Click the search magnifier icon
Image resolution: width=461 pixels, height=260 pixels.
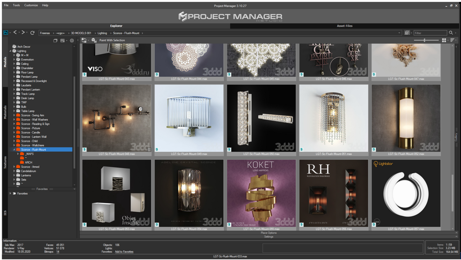tap(451, 33)
